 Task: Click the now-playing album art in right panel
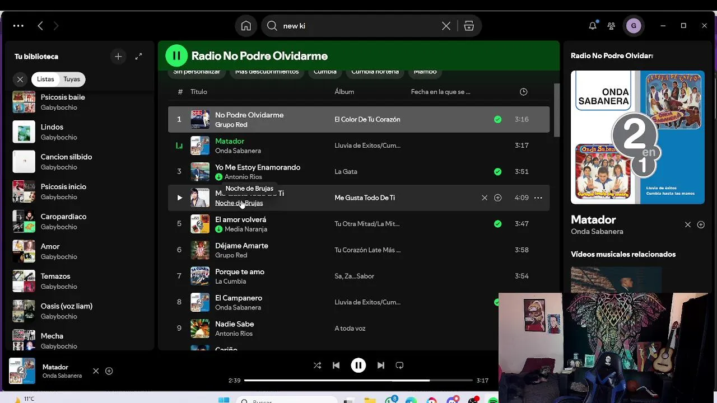(x=637, y=137)
